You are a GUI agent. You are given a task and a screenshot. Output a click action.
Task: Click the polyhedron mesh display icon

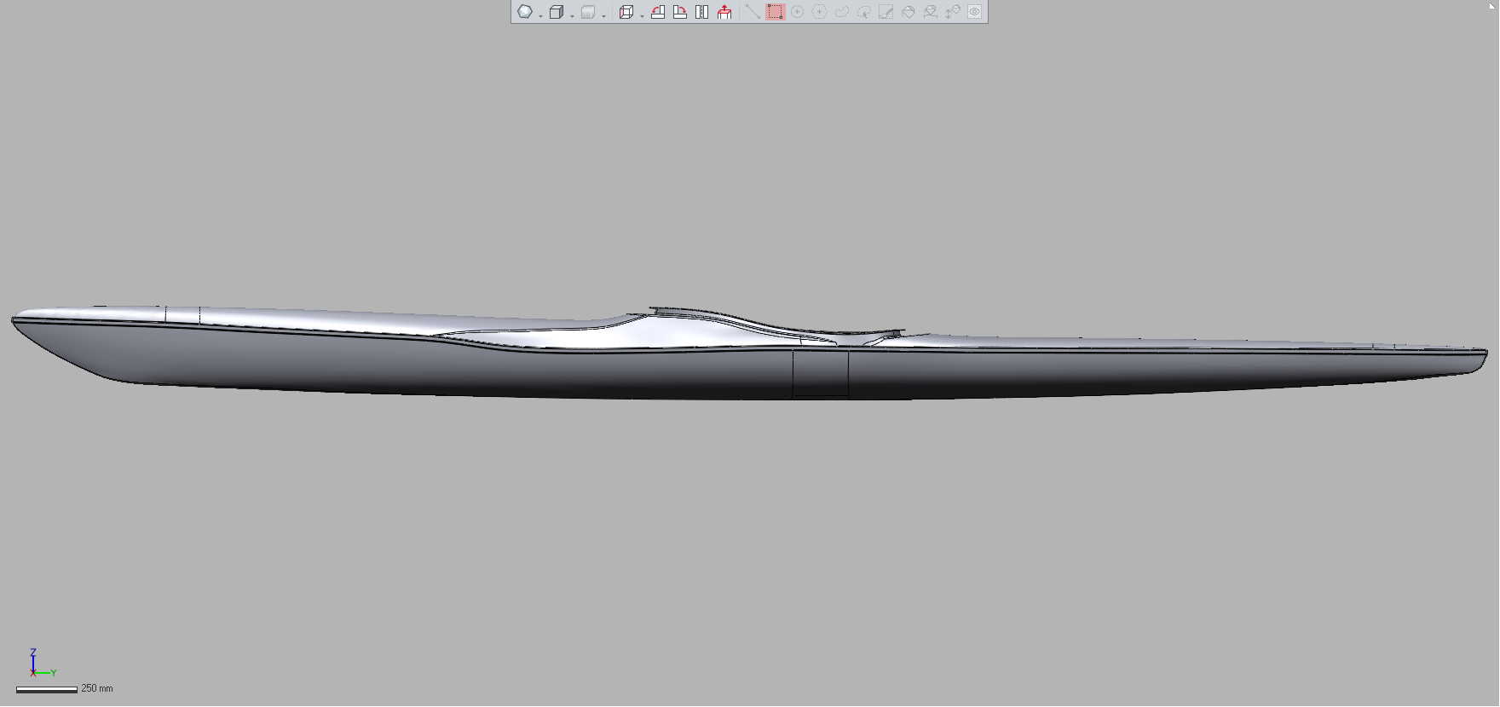coord(525,12)
